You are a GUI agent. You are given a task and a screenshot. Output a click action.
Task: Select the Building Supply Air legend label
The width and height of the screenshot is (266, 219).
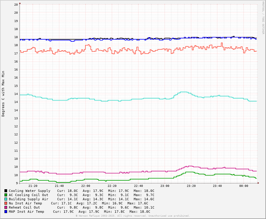(x=28, y=199)
